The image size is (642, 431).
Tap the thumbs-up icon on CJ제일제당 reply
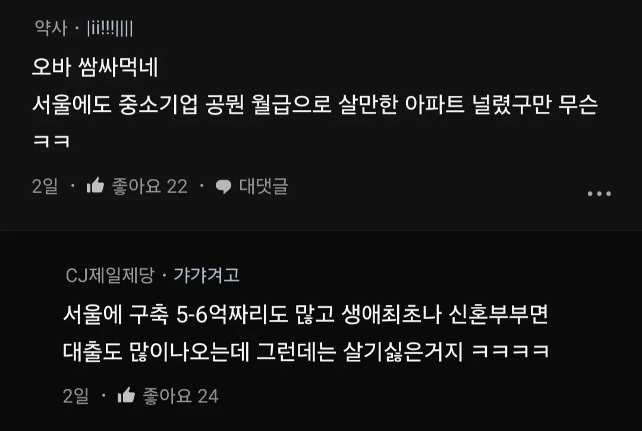pyautogui.click(x=126, y=396)
